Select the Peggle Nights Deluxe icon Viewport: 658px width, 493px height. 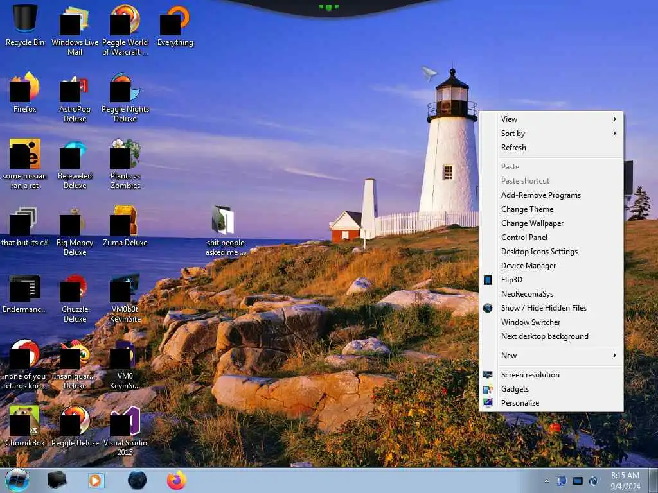pos(125,98)
